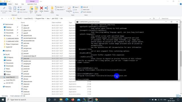Select This PC in navigation pane
Viewport: 182px width, 102px height.
point(7,54)
